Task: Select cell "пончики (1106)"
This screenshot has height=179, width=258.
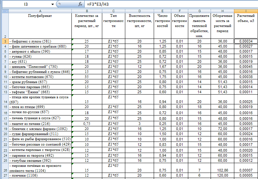Action: coord(40,176)
